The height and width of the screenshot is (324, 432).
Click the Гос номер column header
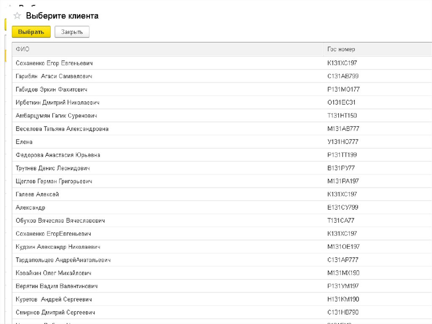pos(338,49)
